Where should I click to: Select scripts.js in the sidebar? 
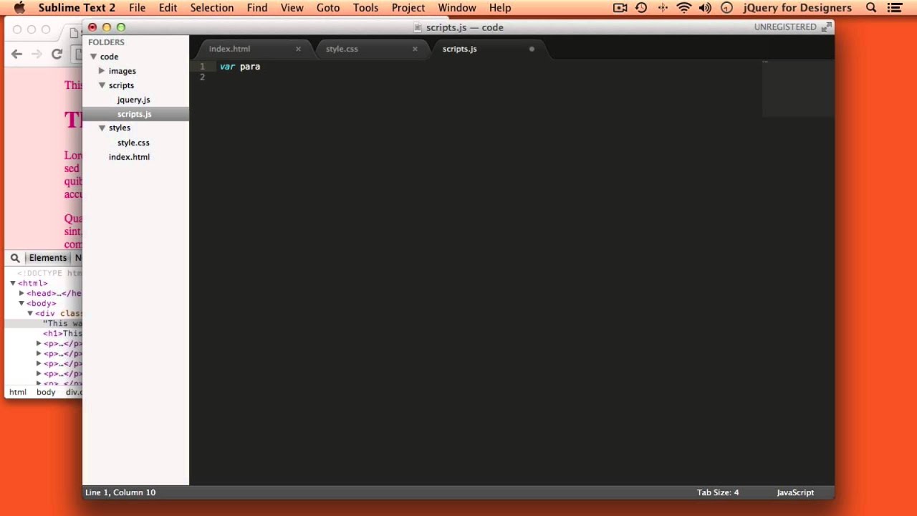(x=134, y=114)
